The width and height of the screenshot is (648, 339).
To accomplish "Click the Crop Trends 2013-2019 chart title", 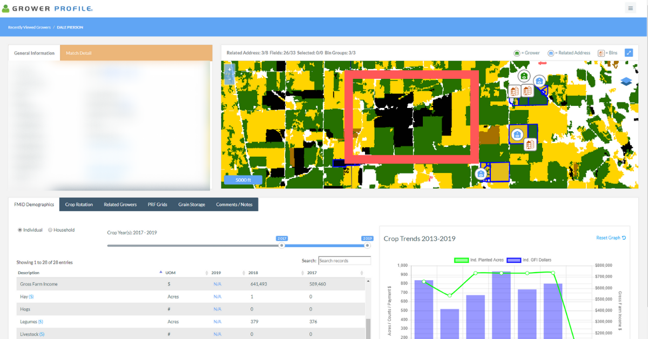I will click(419, 239).
